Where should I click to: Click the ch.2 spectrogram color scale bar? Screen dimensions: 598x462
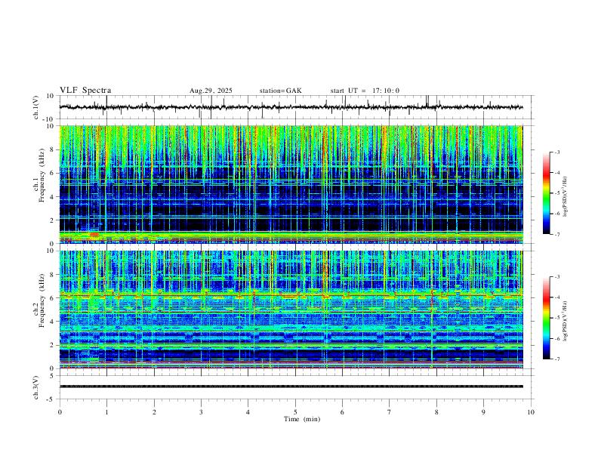click(547, 318)
